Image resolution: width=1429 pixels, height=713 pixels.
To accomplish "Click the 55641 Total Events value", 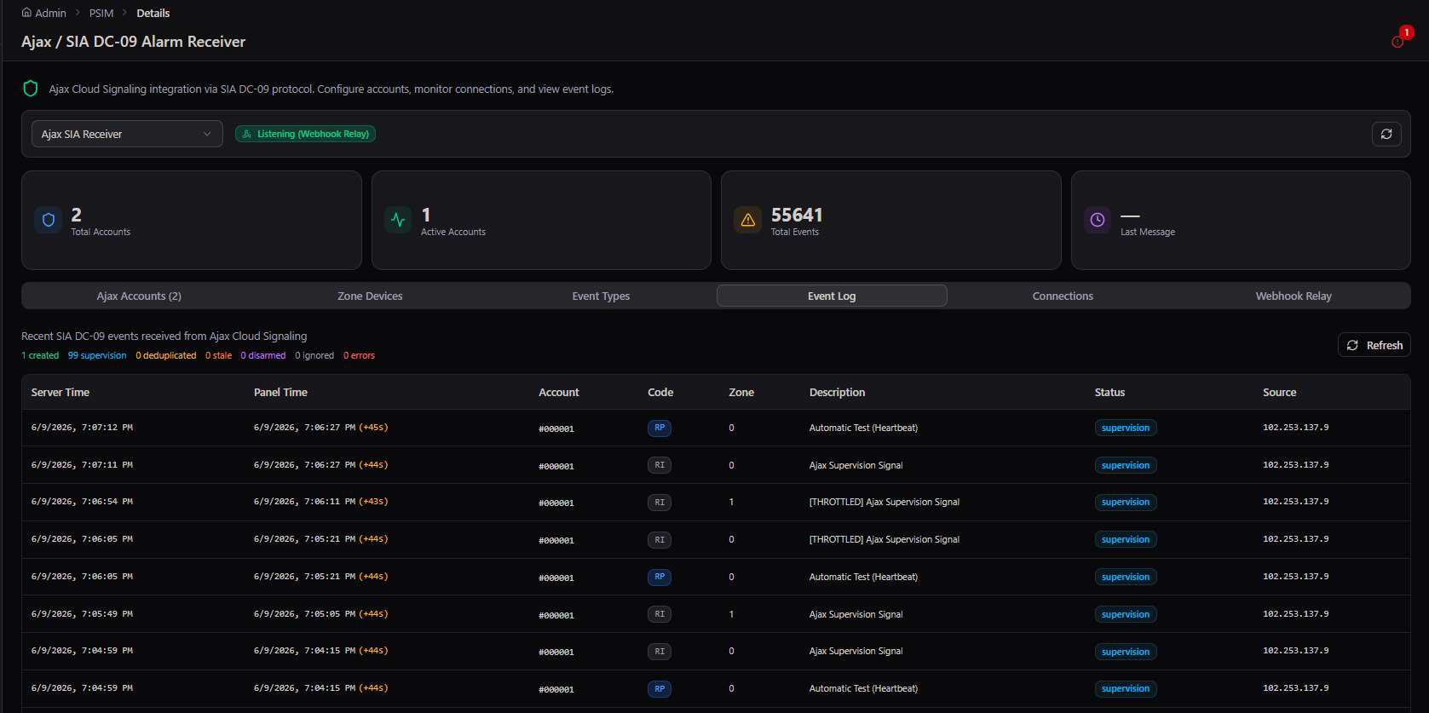I will (x=797, y=215).
